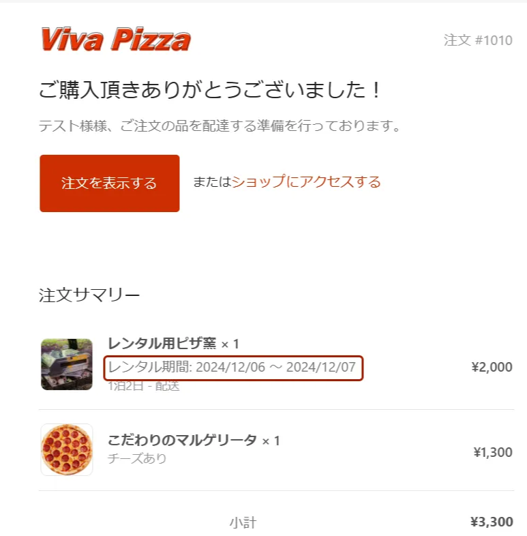Click the ご購入頂きありがとうございました heading
Screen dimensions: 527x536
[209, 91]
